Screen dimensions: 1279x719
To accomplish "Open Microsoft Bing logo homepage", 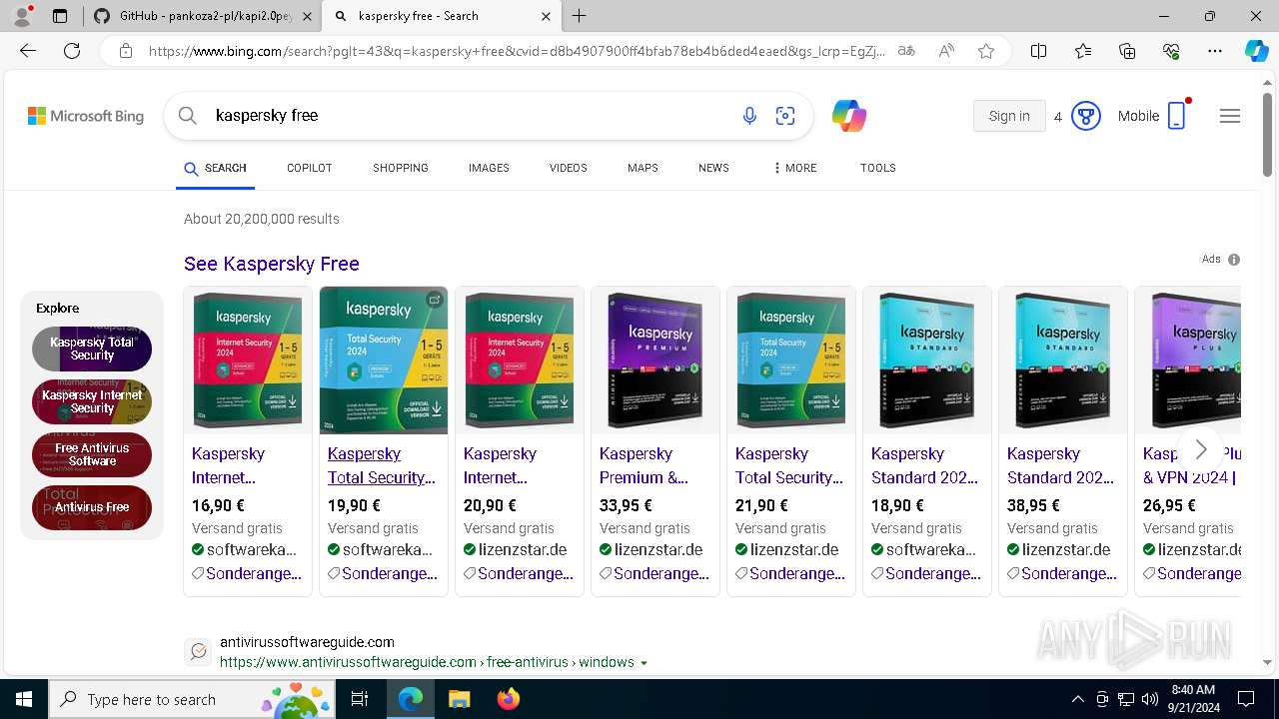I will [86, 116].
